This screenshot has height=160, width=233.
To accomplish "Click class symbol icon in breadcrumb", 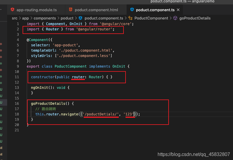I will [130, 18].
